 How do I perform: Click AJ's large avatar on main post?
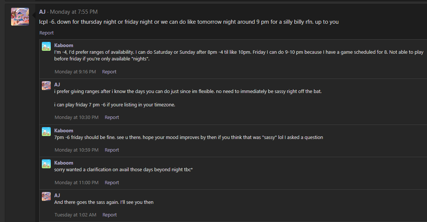coord(20,17)
